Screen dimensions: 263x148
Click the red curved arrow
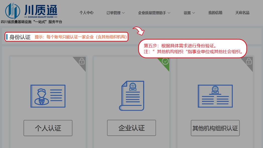tap(138, 31)
